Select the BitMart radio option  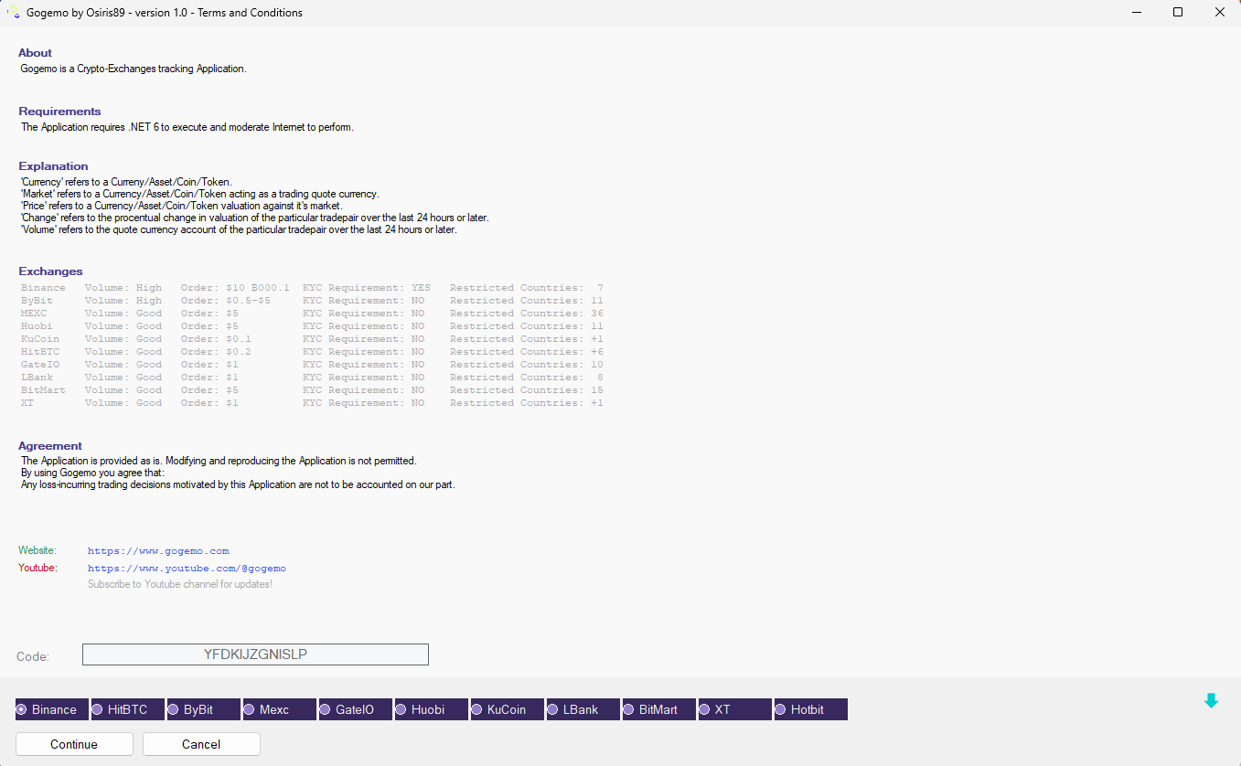659,709
